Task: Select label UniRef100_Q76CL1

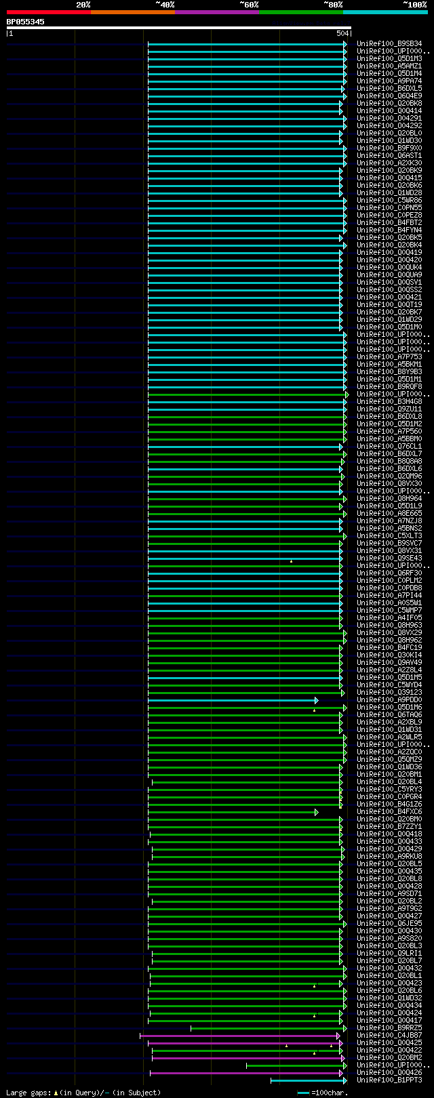Action: click(389, 447)
